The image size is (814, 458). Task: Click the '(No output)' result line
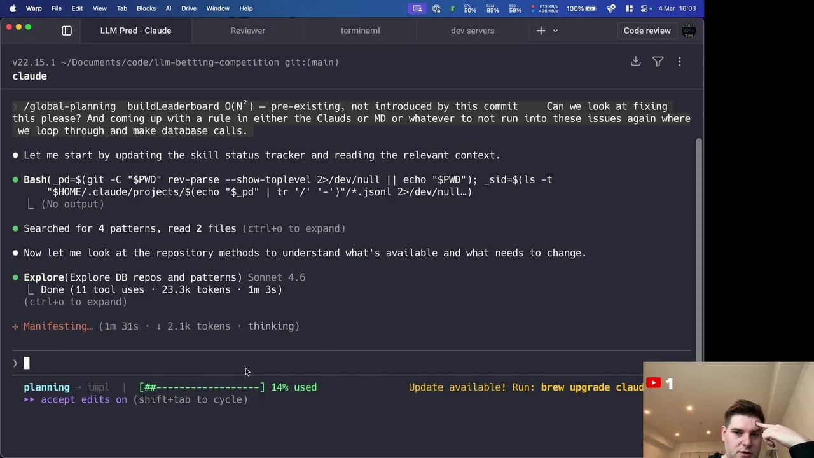coord(72,204)
